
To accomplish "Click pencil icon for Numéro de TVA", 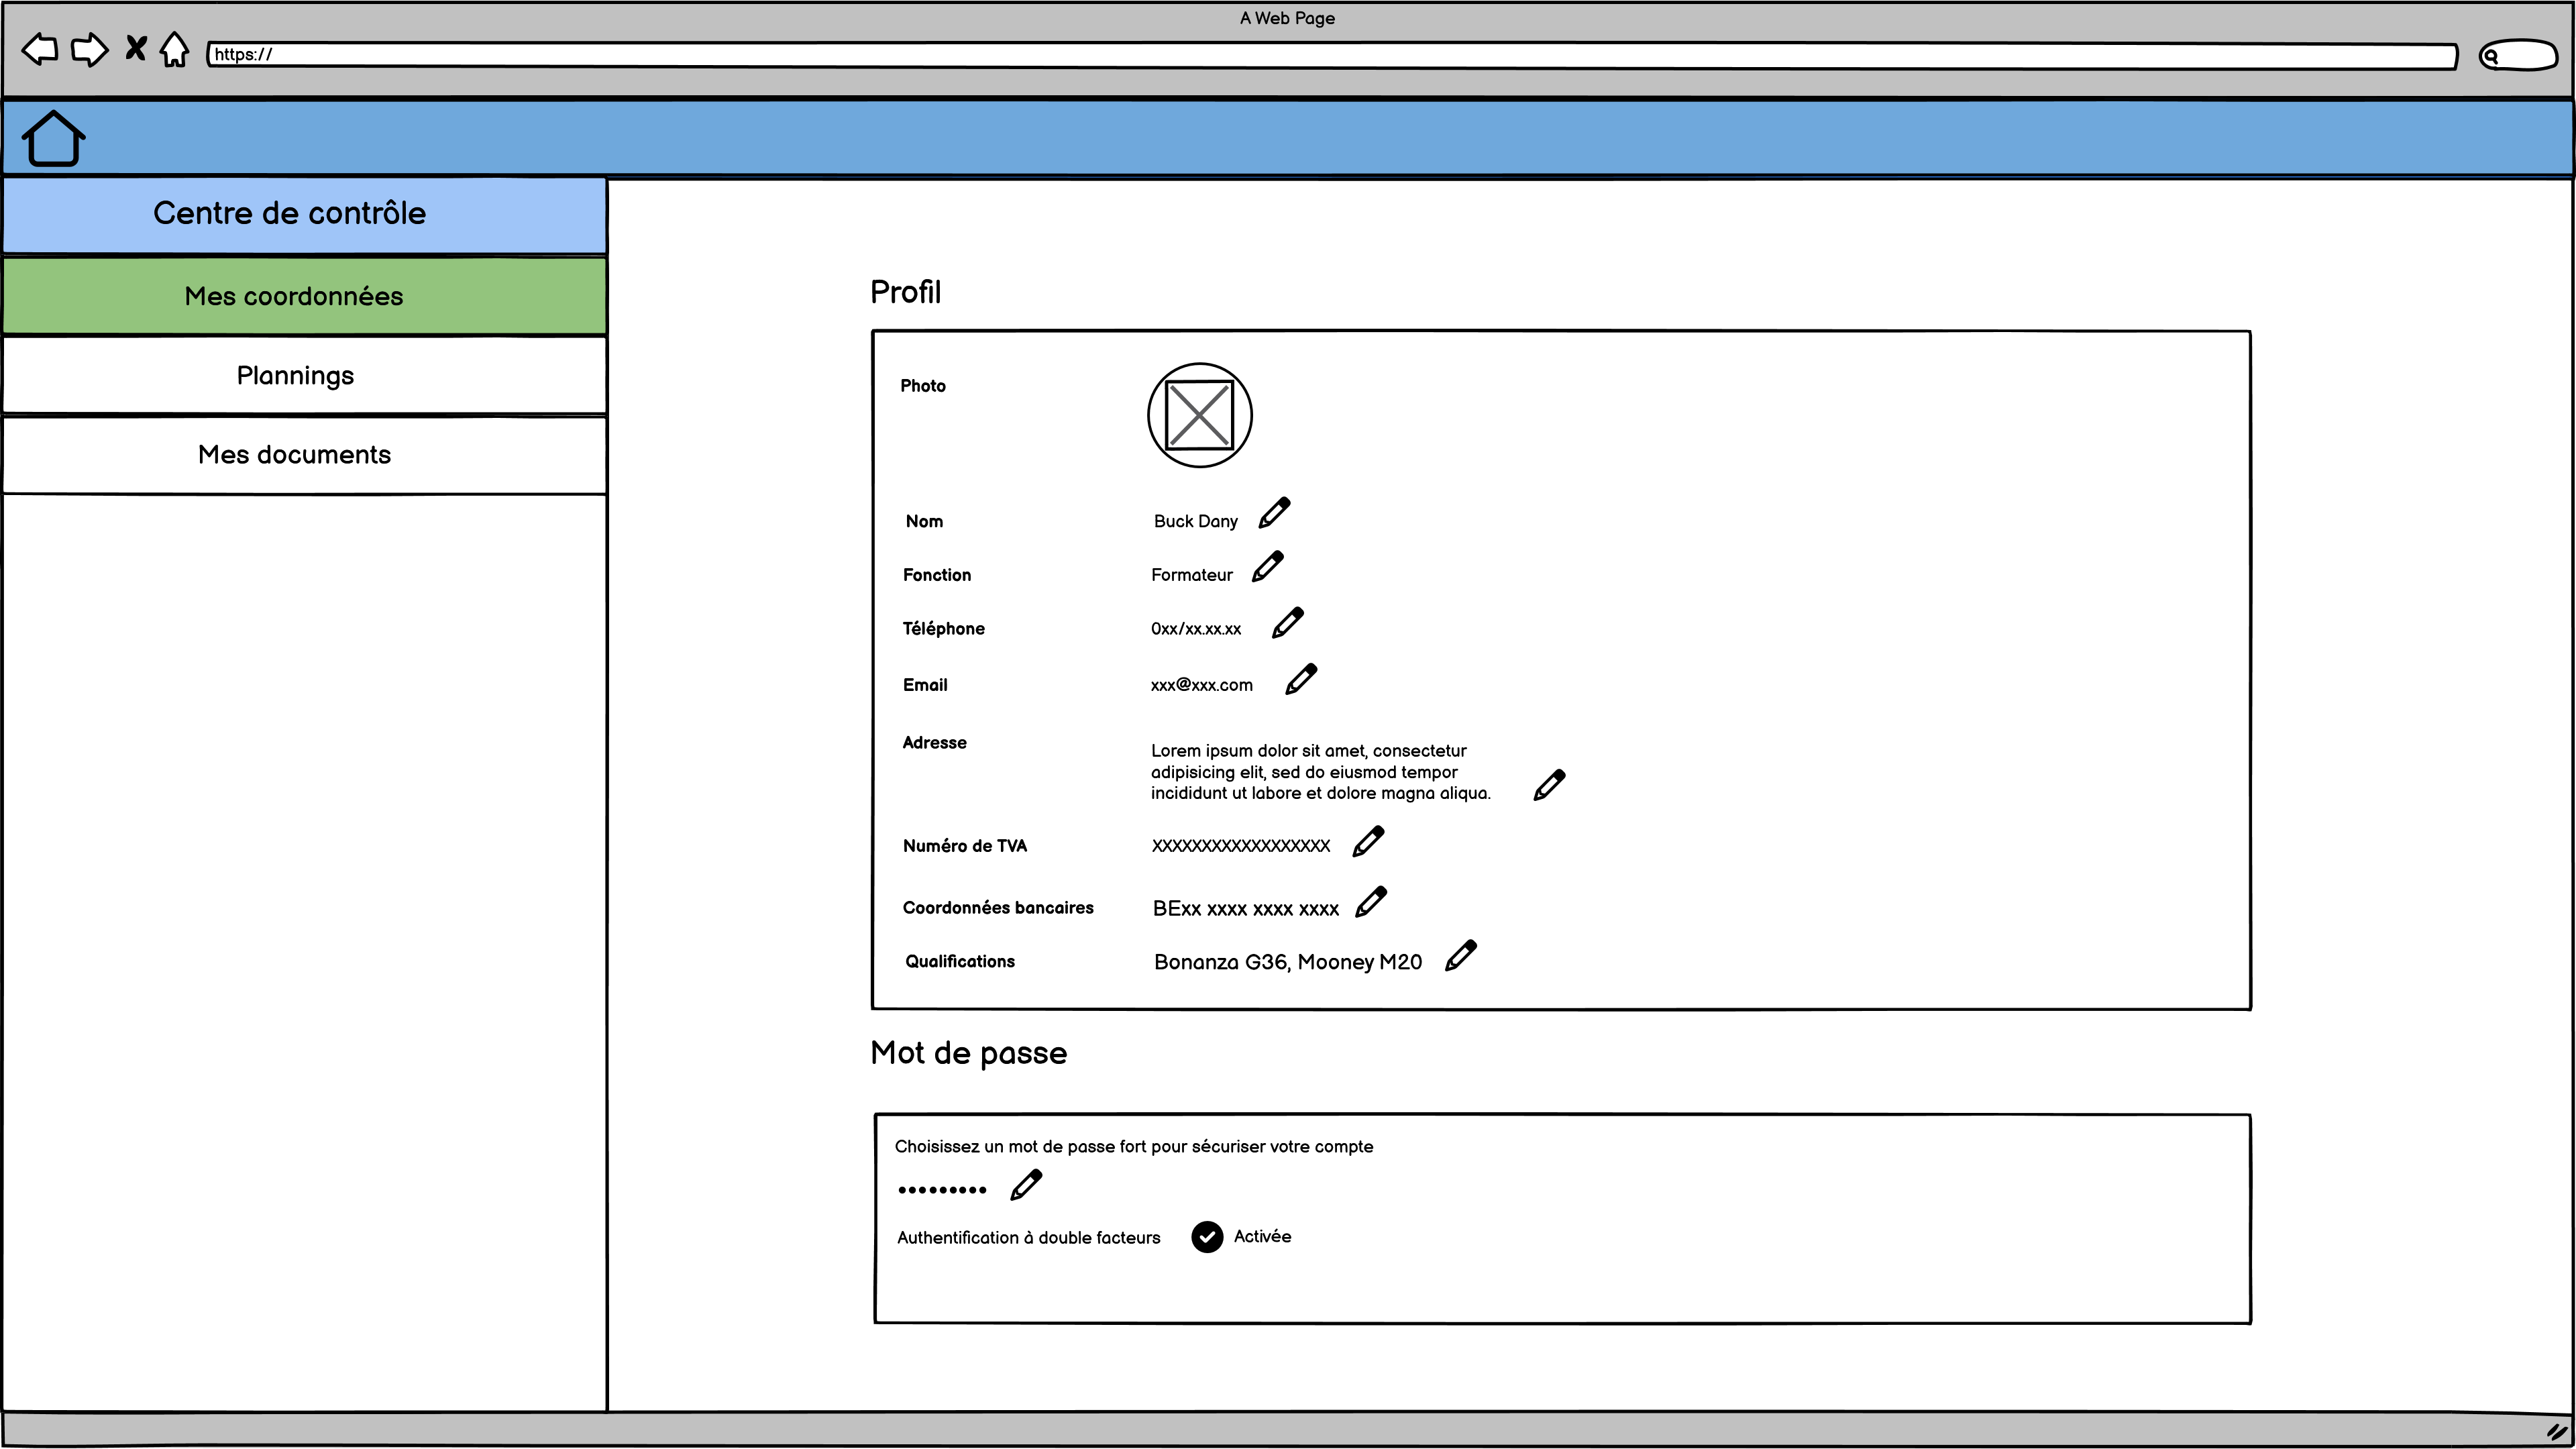I will [x=1368, y=841].
